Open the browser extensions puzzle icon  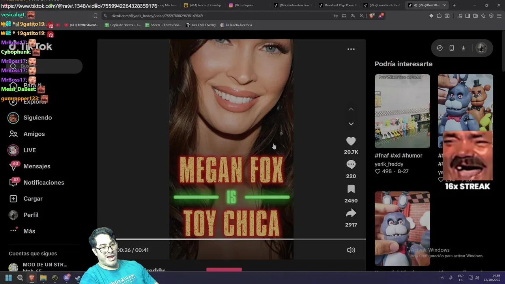click(439, 16)
